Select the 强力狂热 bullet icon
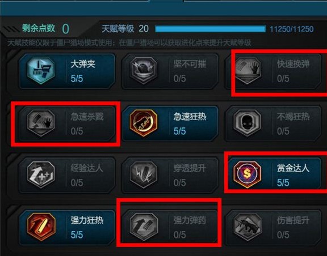 click(x=41, y=227)
